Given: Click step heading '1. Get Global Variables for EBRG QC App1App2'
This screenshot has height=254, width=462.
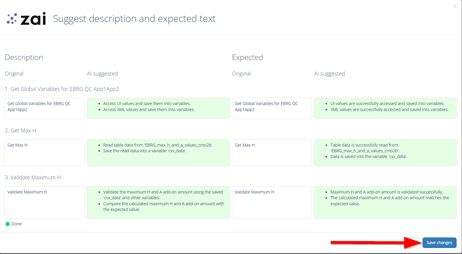Looking at the screenshot, I should (62, 89).
